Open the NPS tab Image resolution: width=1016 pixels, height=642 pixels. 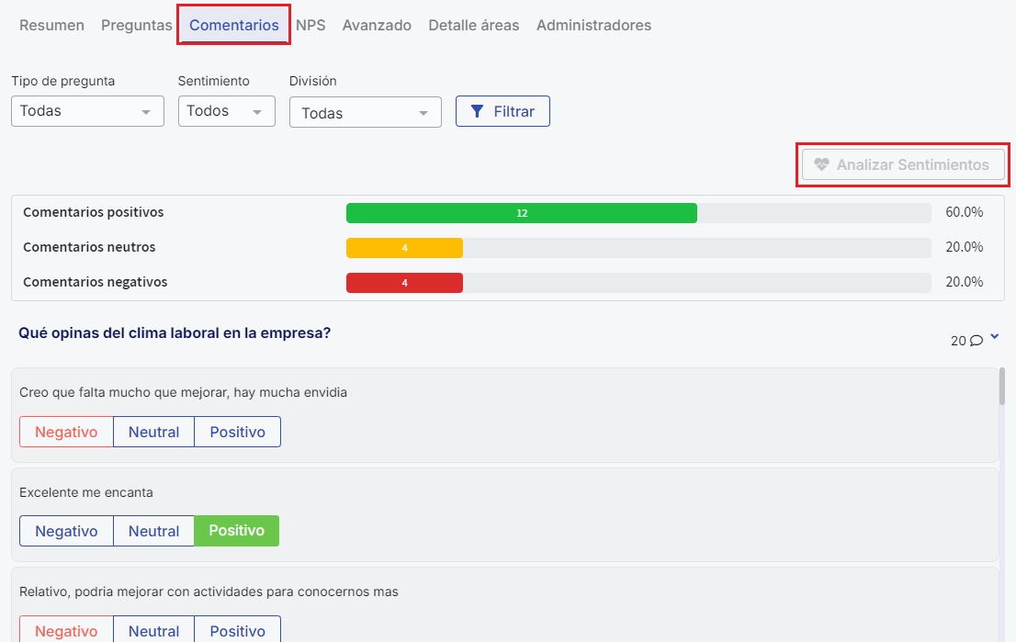click(310, 26)
